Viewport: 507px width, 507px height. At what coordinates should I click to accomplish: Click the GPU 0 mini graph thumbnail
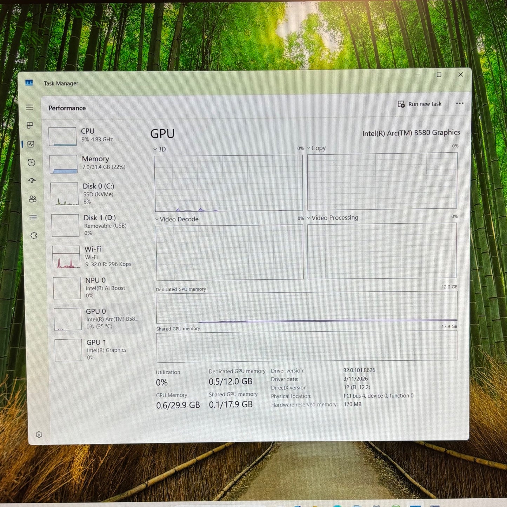point(68,319)
